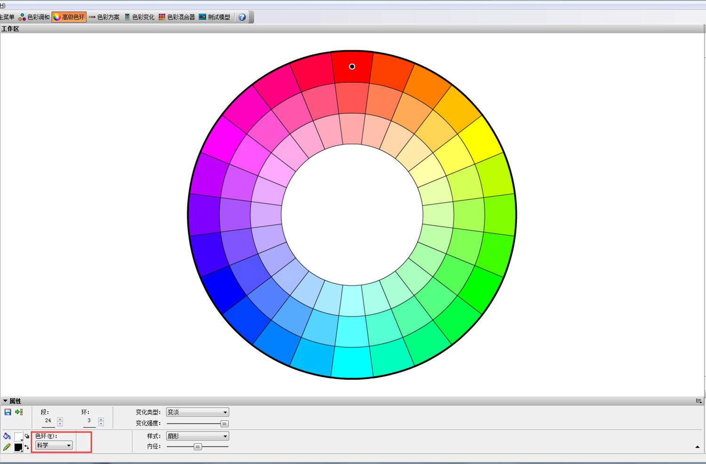Image resolution: width=706 pixels, height=464 pixels.
Task: Collapse the 属性 properties panel
Action: tap(5, 401)
